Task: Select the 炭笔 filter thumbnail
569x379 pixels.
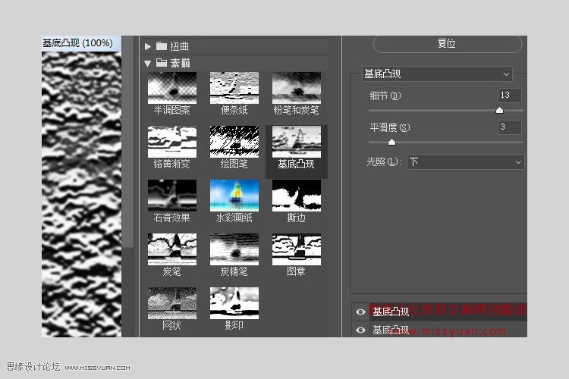Action: tap(172, 249)
